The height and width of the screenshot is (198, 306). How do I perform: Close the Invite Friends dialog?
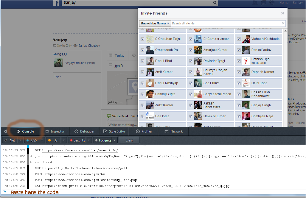click(283, 13)
